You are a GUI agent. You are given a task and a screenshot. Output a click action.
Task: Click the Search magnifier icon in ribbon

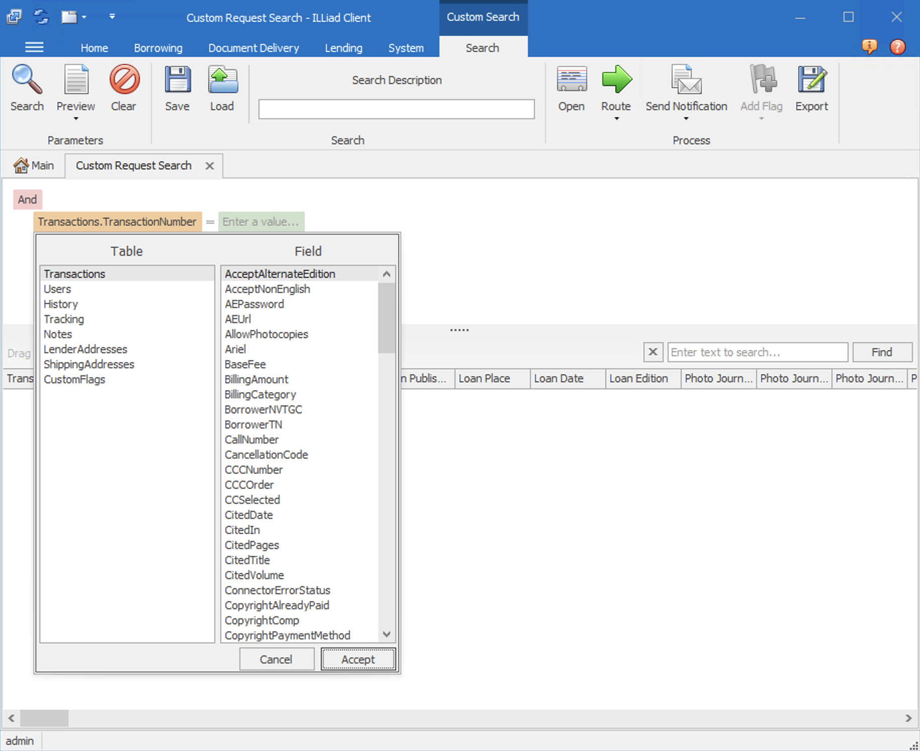pyautogui.click(x=27, y=80)
